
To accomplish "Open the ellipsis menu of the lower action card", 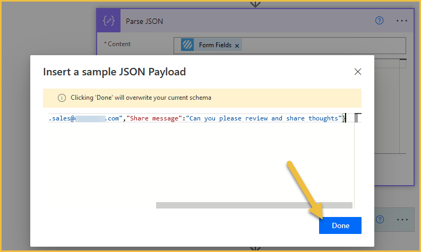I will point(402,220).
